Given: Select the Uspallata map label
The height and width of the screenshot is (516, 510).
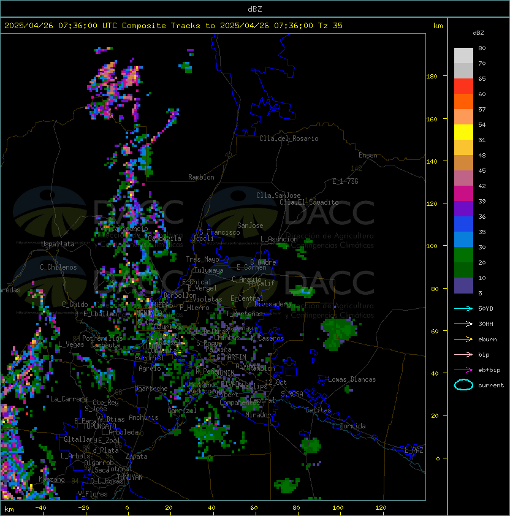Looking at the screenshot, I should tap(58, 244).
